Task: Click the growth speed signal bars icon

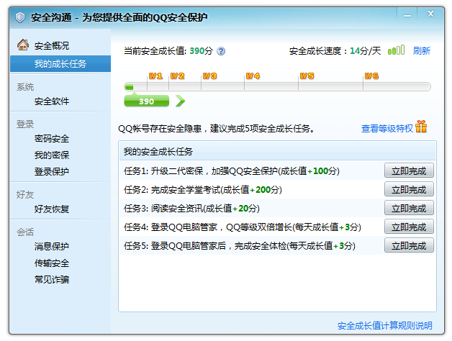Action: coord(396,51)
